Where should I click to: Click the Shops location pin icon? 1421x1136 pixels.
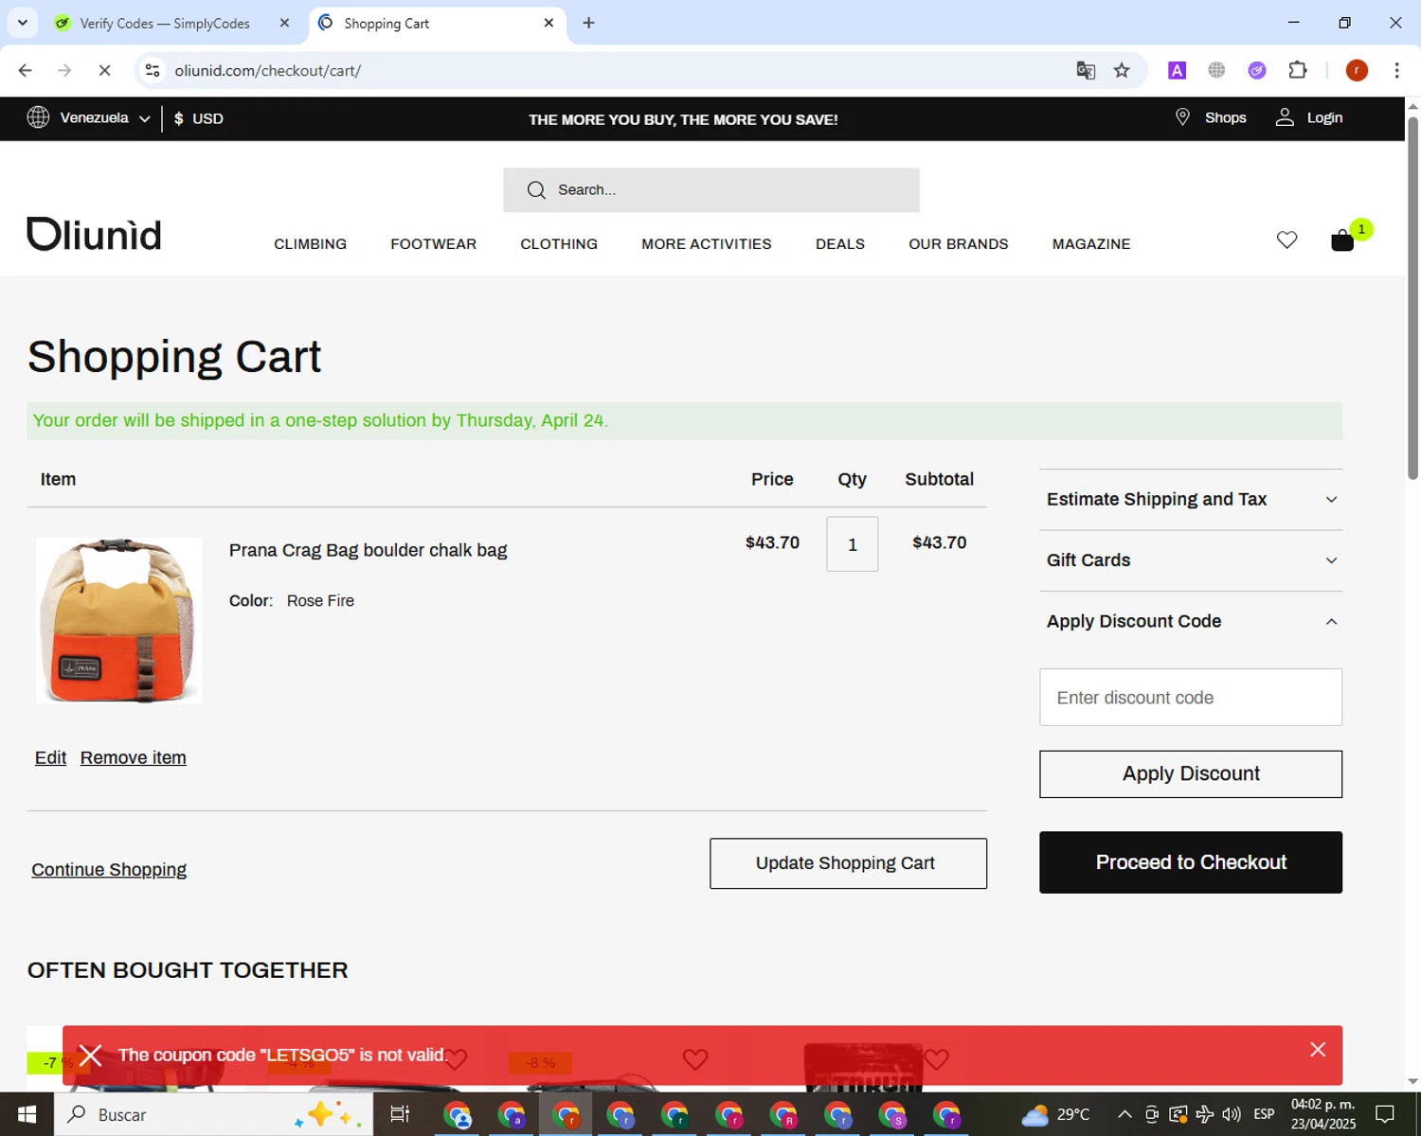[x=1182, y=117]
